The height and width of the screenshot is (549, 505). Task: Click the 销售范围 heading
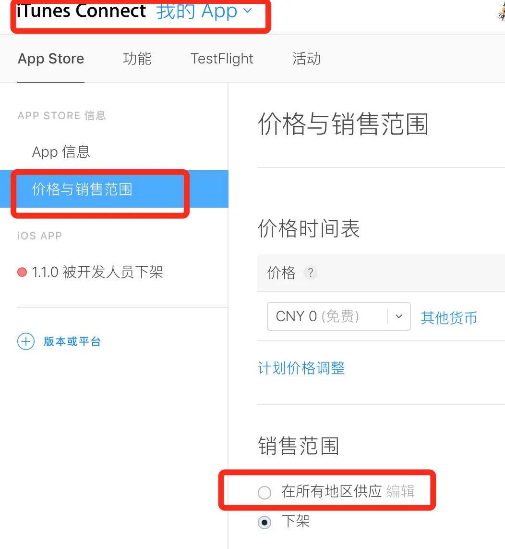pos(299,446)
